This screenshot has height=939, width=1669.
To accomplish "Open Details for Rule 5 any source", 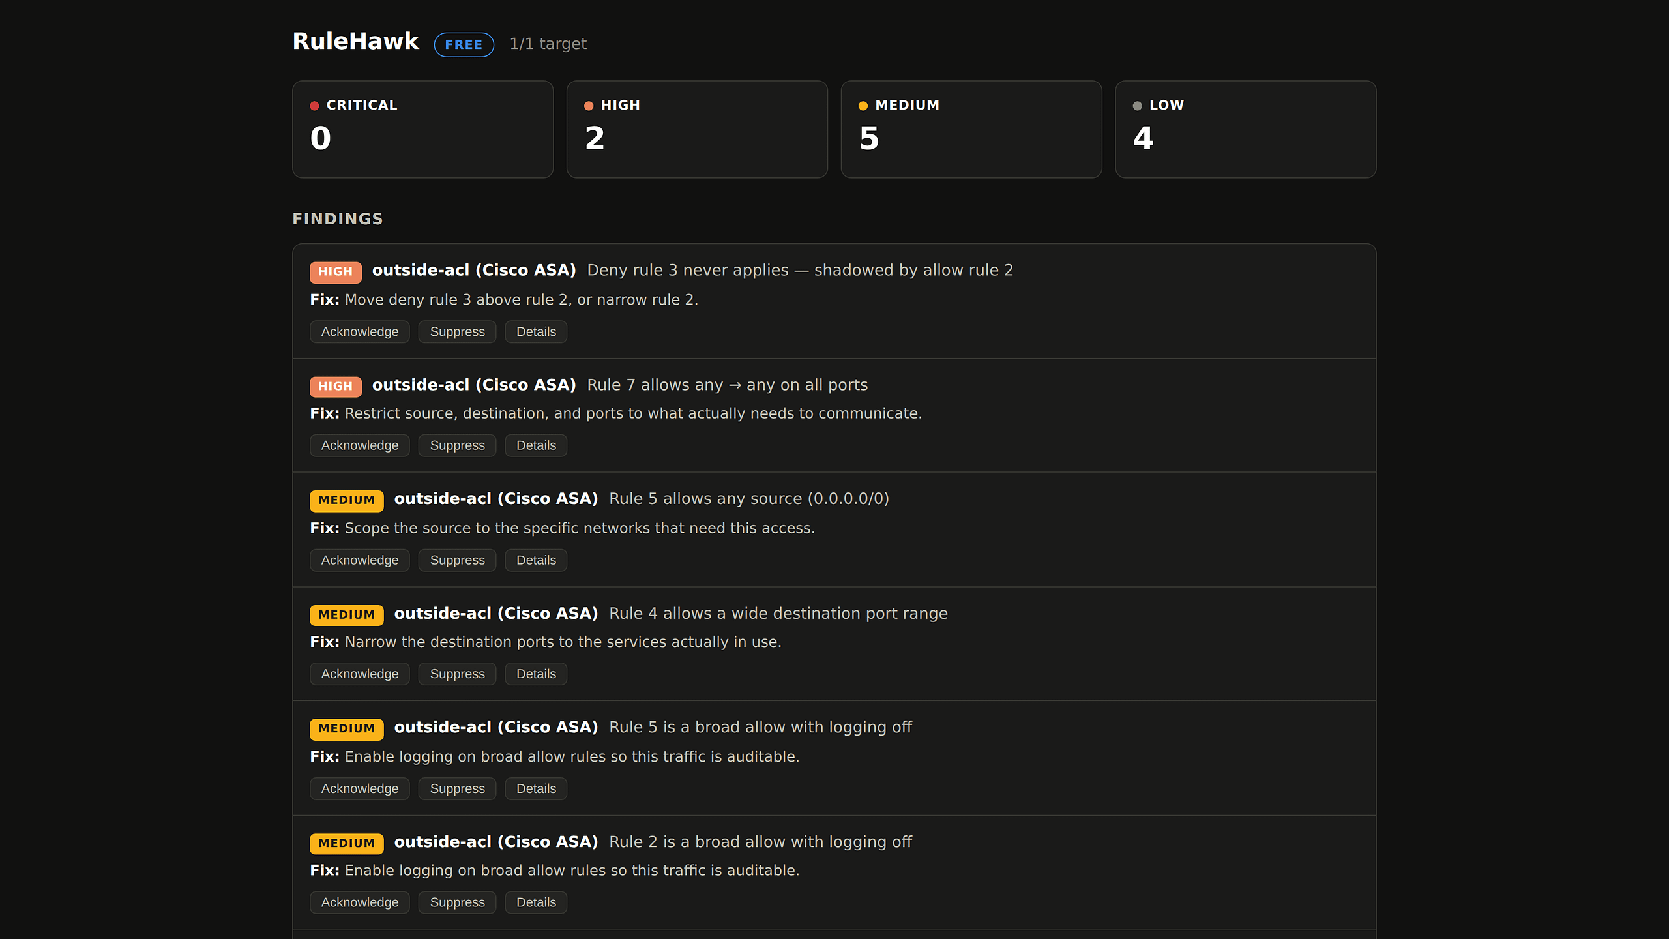I will click(x=536, y=560).
